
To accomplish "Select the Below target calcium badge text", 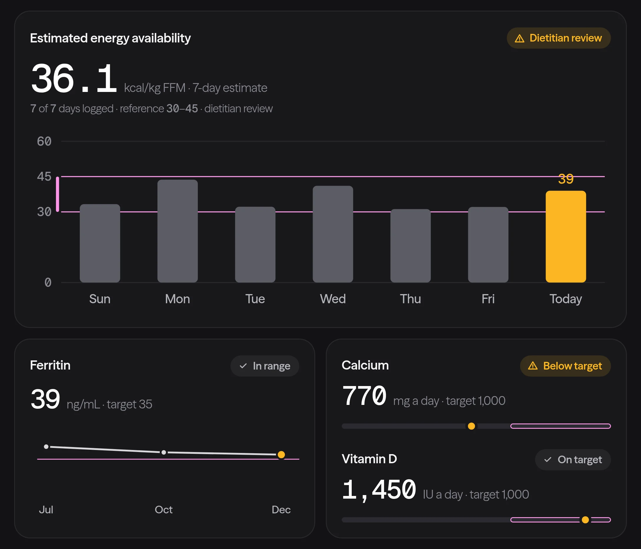I will (x=572, y=366).
